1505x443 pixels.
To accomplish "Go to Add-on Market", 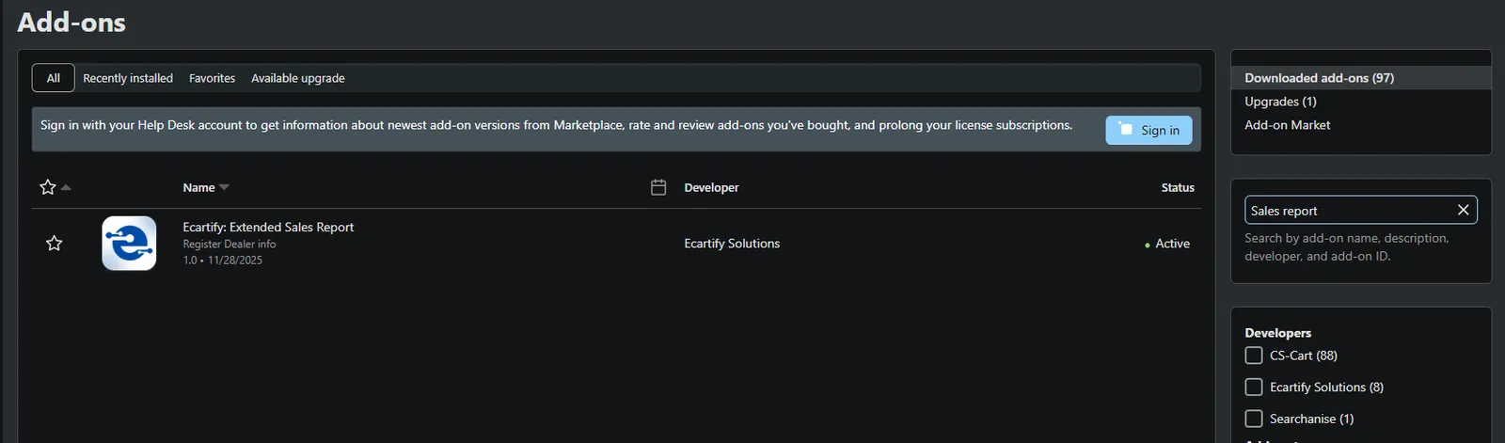I will (1287, 125).
